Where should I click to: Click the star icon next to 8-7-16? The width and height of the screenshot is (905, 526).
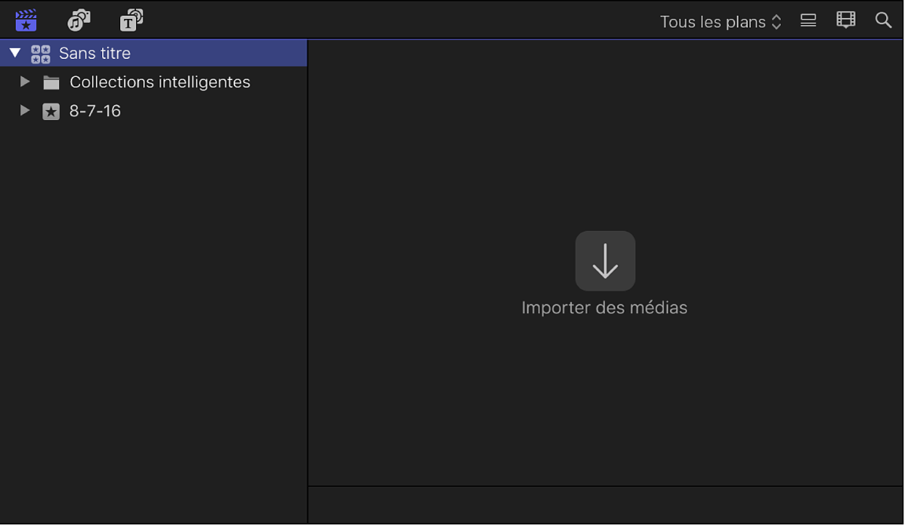50,111
